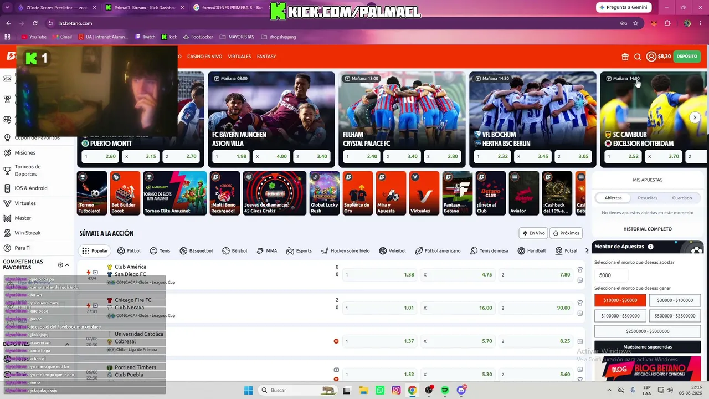Viewport: 709px width, 399px height.
Task: Select the Popular sports tab
Action: (95, 250)
